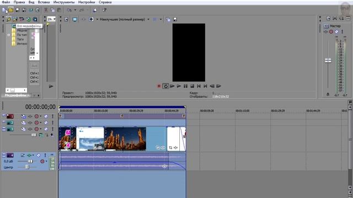
Task: Click audio track 4 pan Центр slider
Action: pyautogui.click(x=27, y=167)
